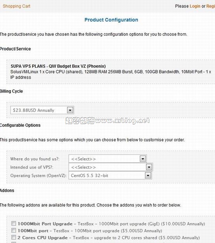The image size is (215, 243).
Task: Click the Login link
Action: coord(195,6)
